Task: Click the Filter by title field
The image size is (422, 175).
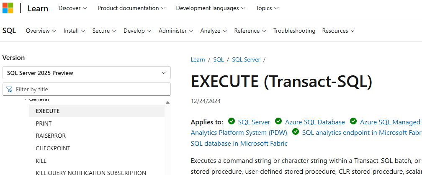Action: click(x=87, y=89)
